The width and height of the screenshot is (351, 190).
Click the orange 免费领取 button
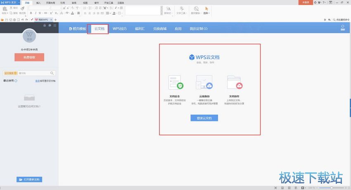tap(29, 57)
